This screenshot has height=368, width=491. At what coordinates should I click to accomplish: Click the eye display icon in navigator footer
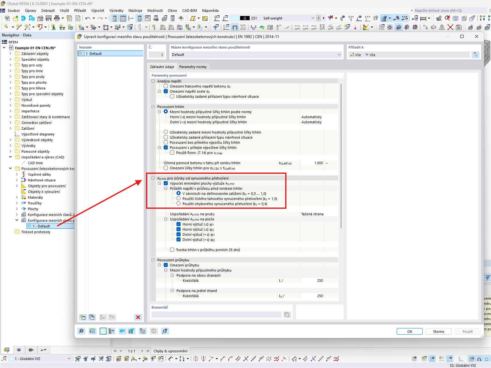click(x=19, y=350)
